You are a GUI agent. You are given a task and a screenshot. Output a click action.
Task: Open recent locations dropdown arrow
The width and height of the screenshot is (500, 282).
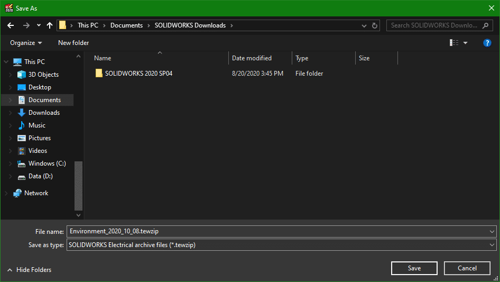[x=39, y=25]
